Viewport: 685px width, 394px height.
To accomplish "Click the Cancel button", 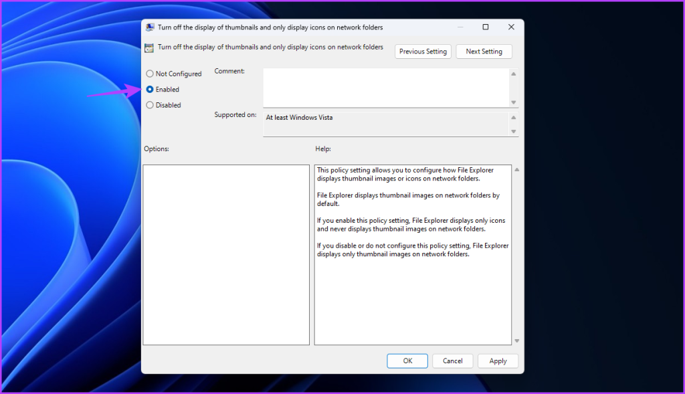I will tap(452, 361).
